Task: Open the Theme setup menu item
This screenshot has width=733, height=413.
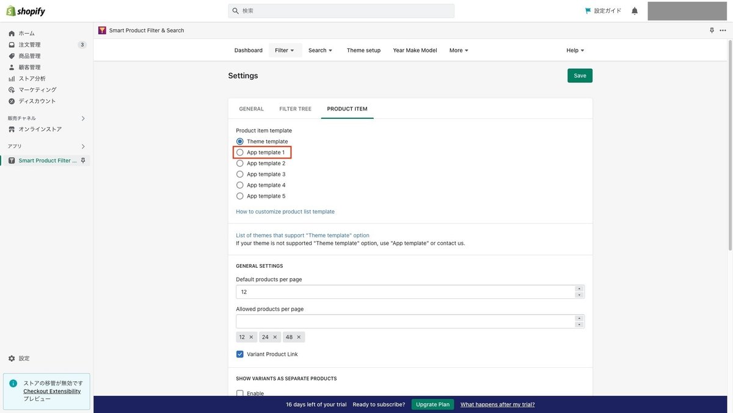Action: click(x=363, y=51)
